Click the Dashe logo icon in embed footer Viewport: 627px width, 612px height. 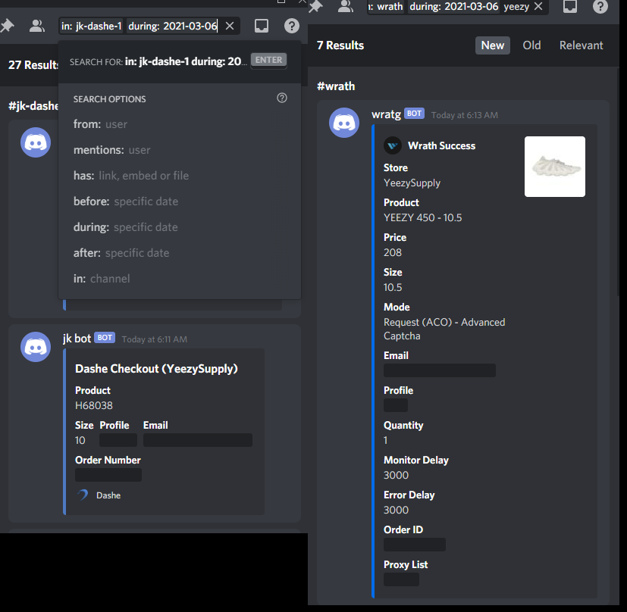point(83,495)
